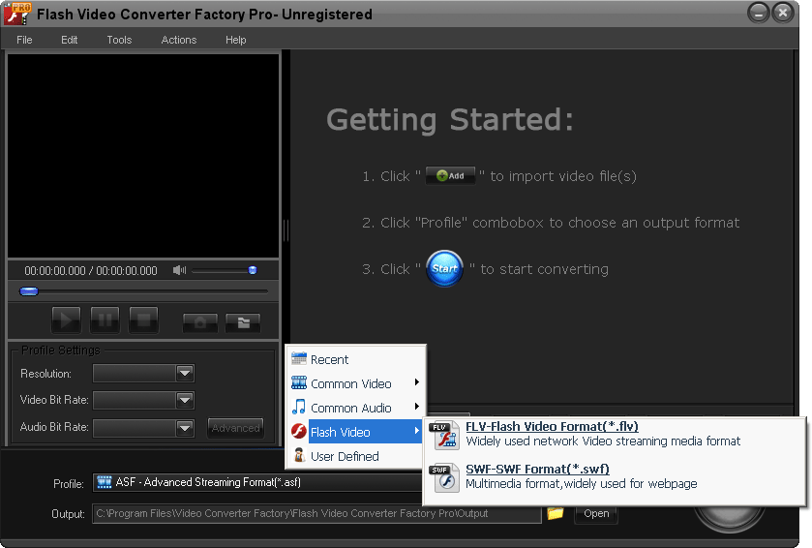Click the blue Start button illustration

pyautogui.click(x=444, y=268)
